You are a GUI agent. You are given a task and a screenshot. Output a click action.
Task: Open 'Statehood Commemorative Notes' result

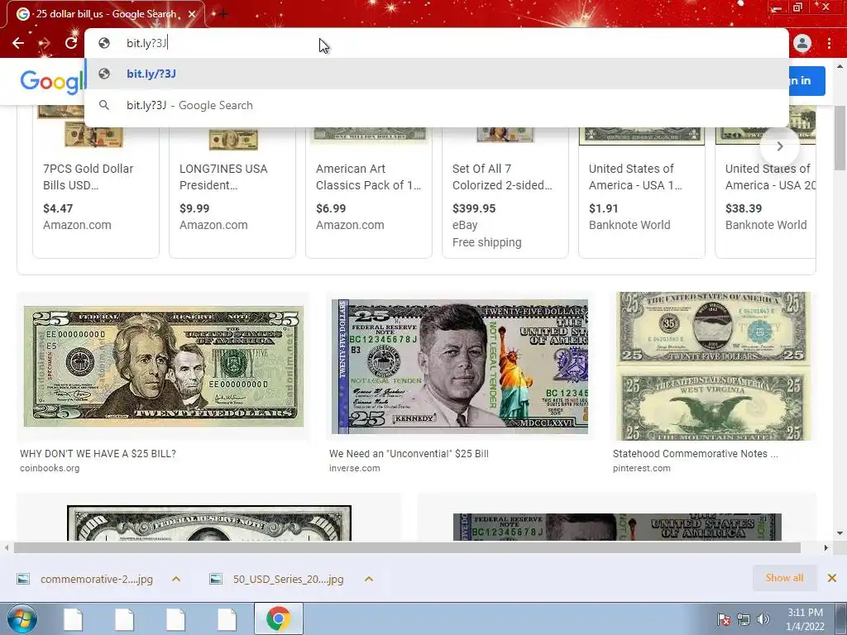pyautogui.click(x=695, y=454)
